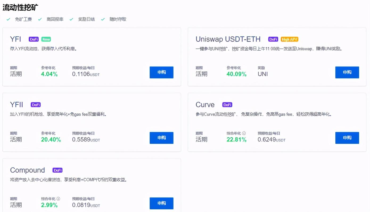
Task: Open the YFII card title
Action: (x=17, y=105)
